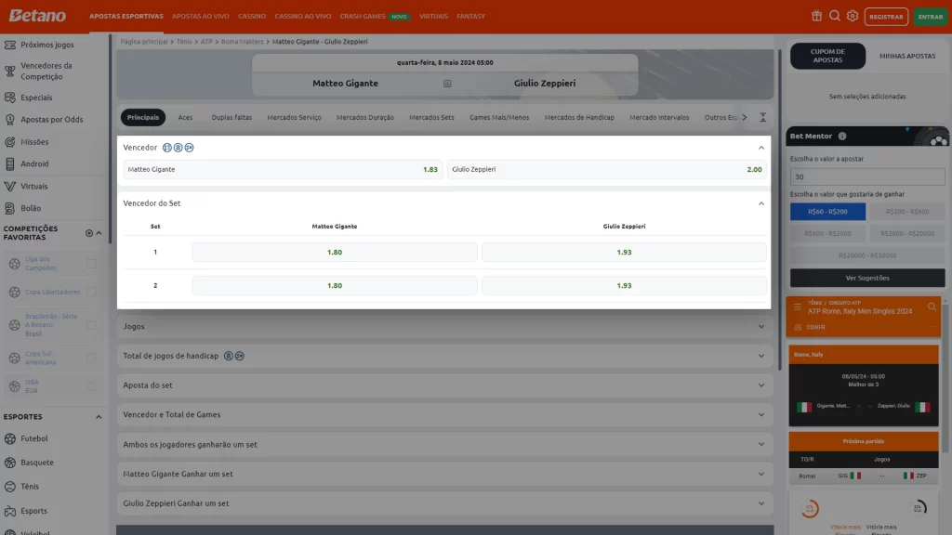Viewport: 952px width, 535px height.
Task: Bet on Giulio Zeppieri to win at 2.00
Action: [x=606, y=170]
